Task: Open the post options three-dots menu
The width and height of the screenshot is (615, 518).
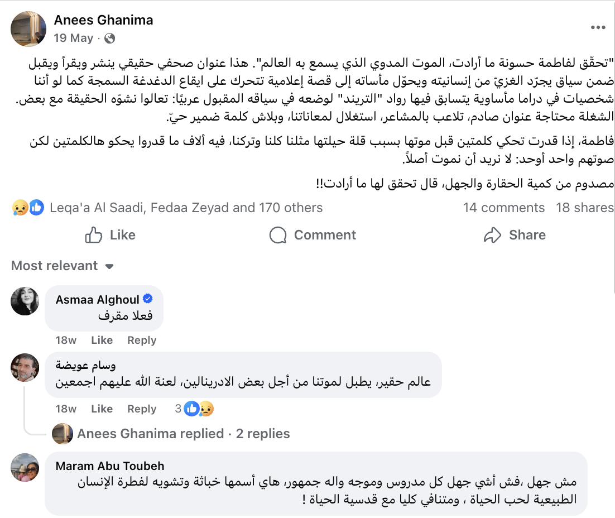Action: click(x=598, y=27)
